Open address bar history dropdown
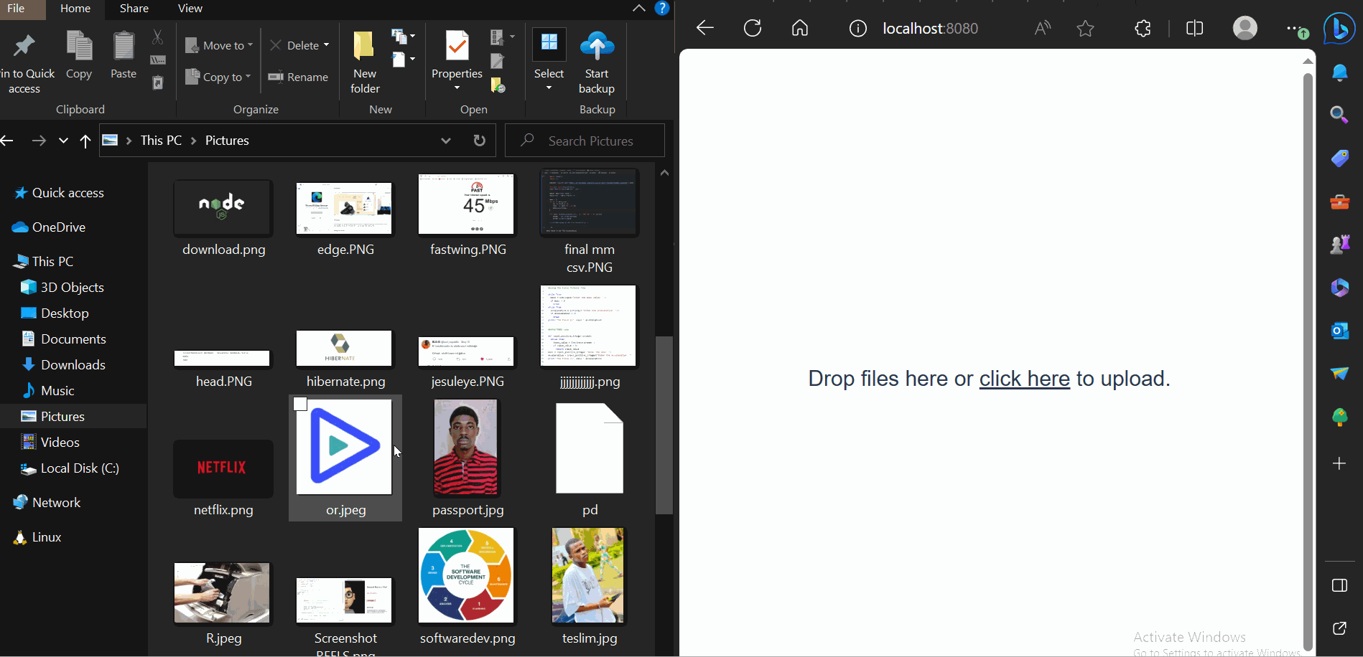 446,141
